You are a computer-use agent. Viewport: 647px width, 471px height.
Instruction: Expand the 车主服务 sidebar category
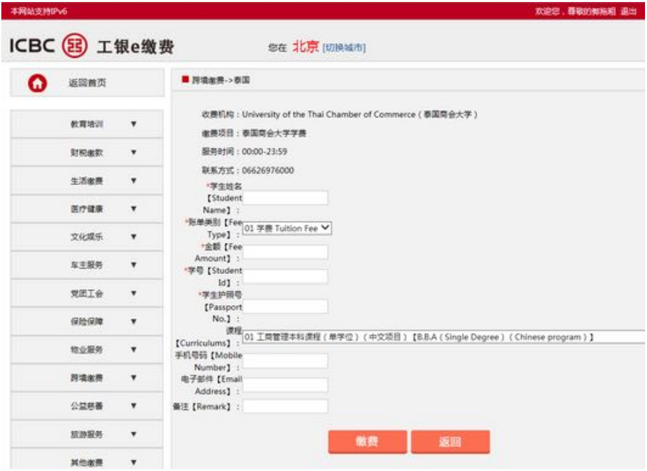(x=87, y=265)
